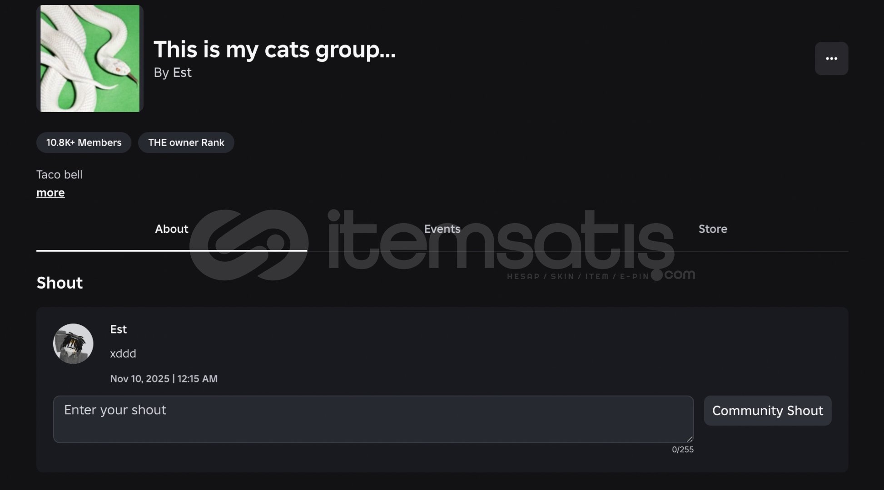The height and width of the screenshot is (490, 884).
Task: Click the Community Shout button
Action: click(768, 411)
